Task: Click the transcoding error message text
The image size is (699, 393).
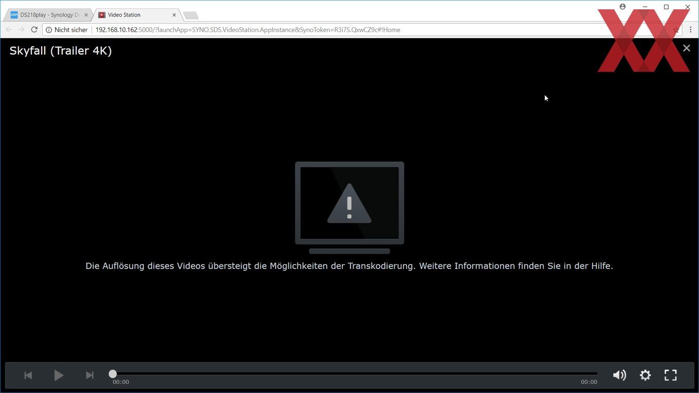Action: pyautogui.click(x=349, y=266)
